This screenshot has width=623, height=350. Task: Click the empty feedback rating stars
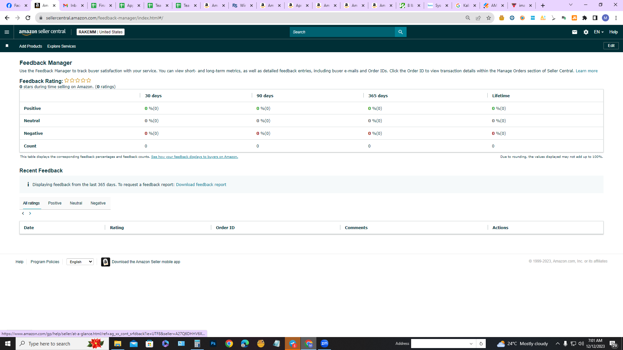point(78,80)
